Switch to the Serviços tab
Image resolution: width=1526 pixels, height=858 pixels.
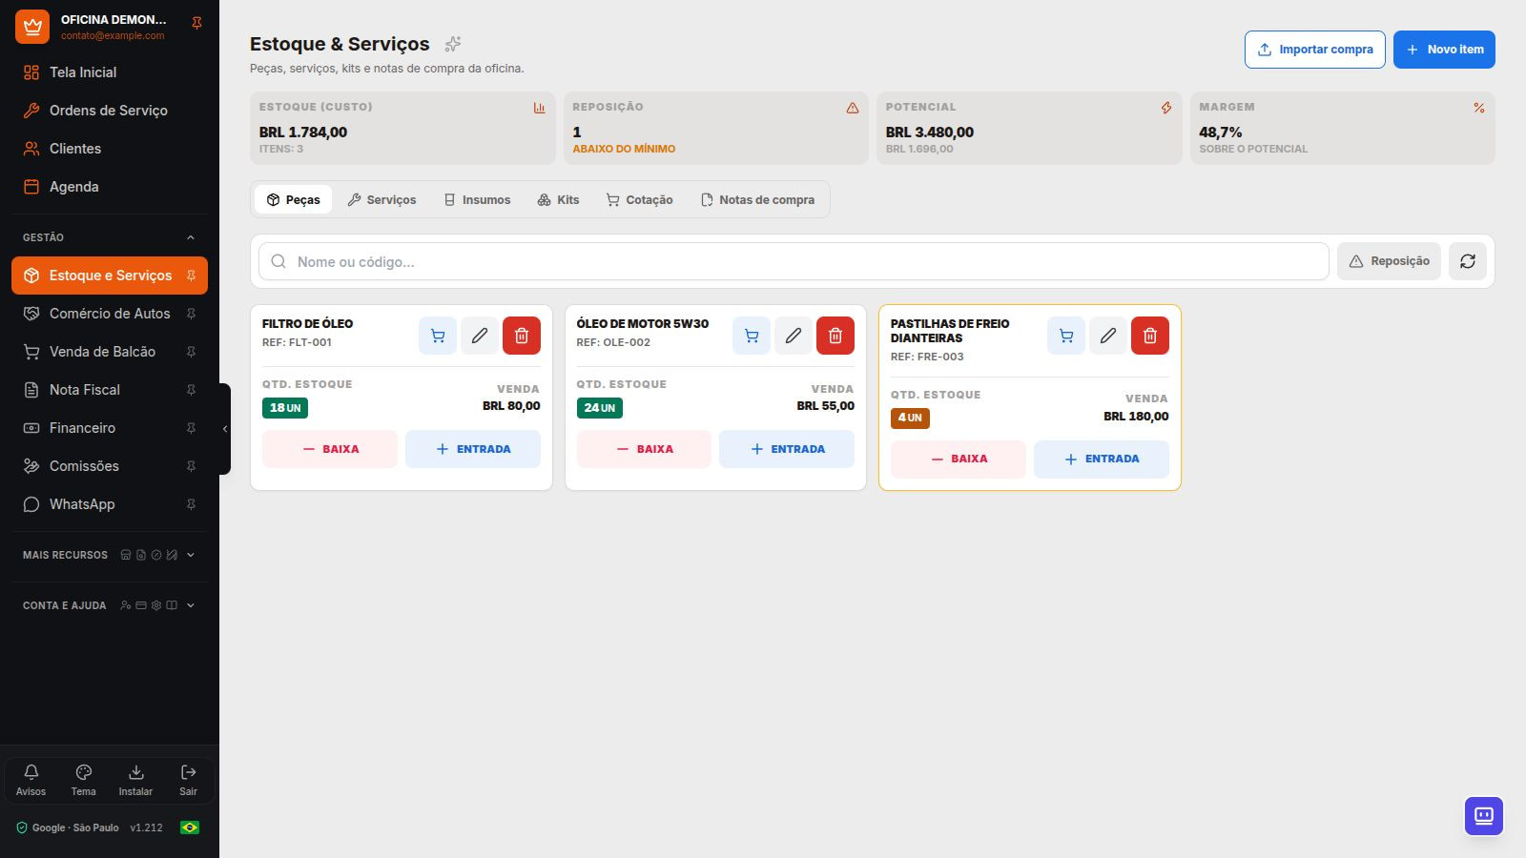pos(381,199)
